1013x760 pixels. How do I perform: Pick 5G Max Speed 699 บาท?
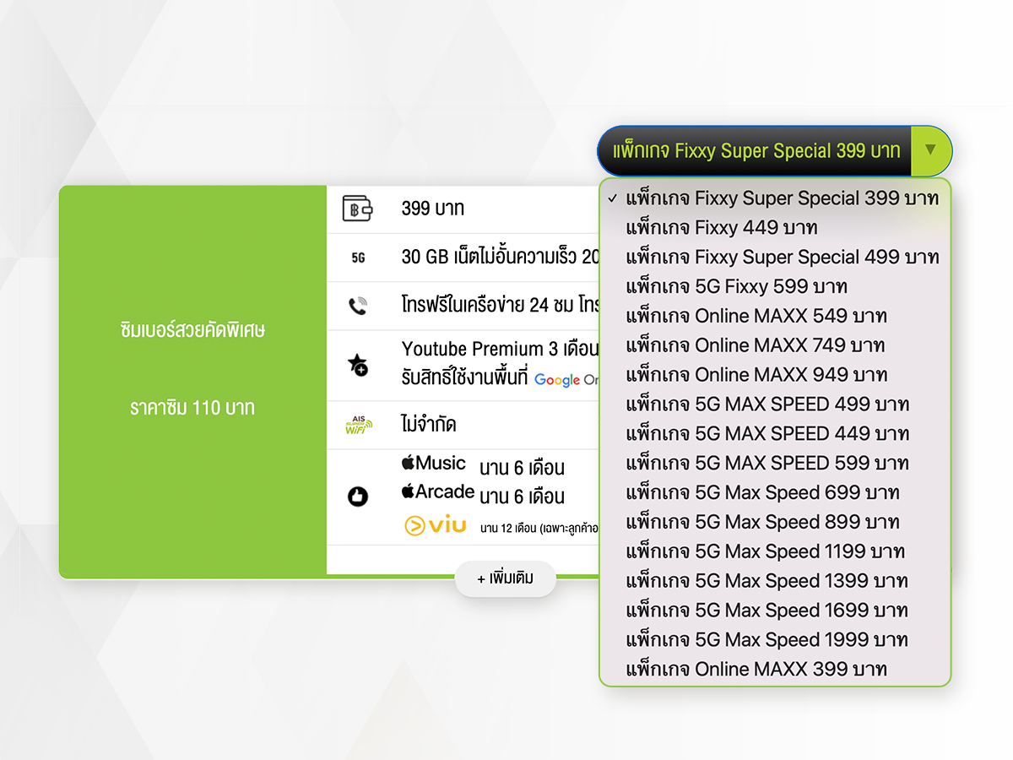[x=775, y=493]
